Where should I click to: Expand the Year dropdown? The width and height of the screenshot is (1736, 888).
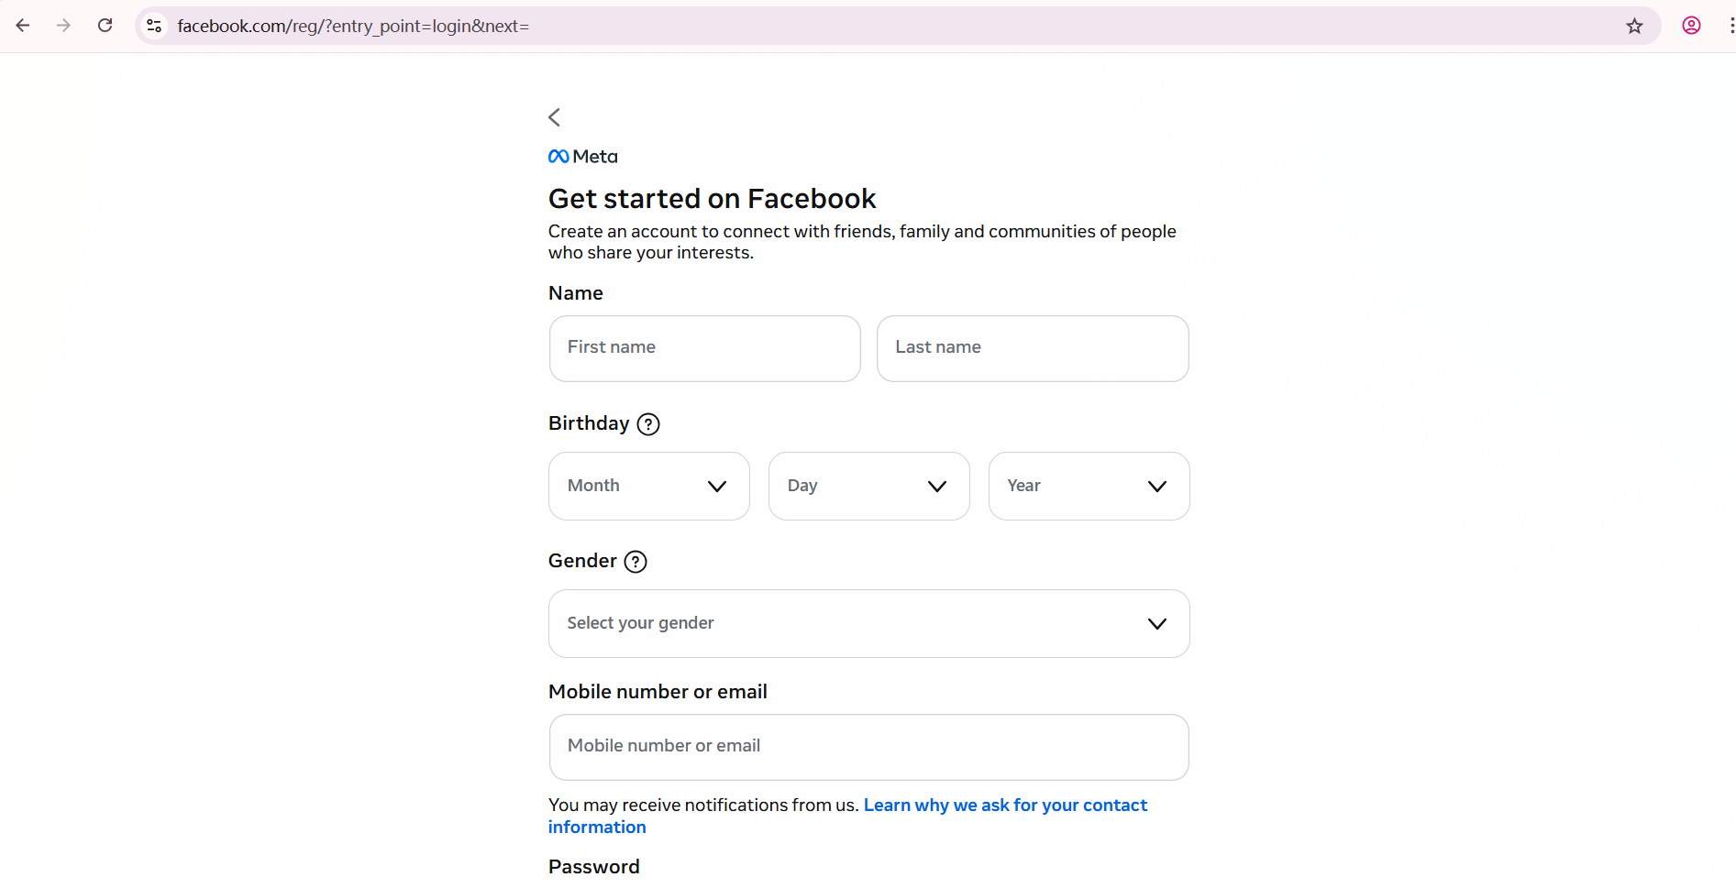click(x=1089, y=486)
